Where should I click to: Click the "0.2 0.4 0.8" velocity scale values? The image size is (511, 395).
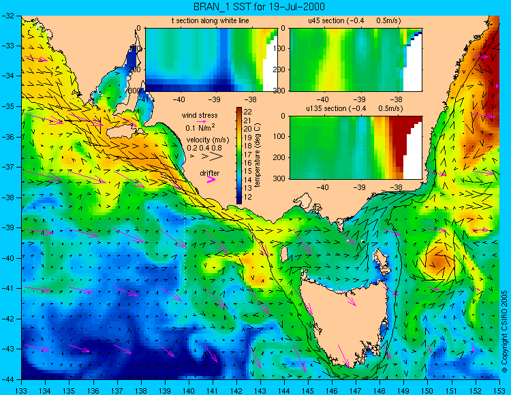pyautogui.click(x=204, y=148)
